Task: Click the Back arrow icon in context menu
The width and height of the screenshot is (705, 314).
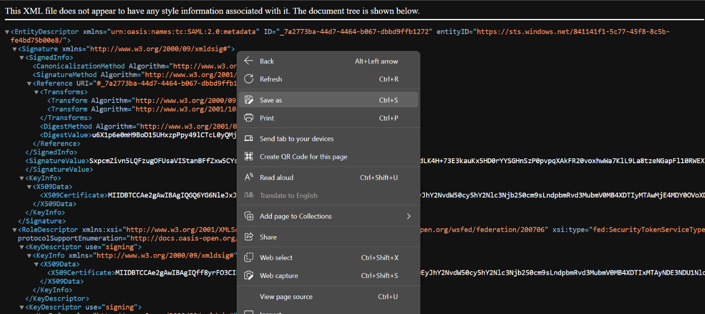Action: coord(249,61)
